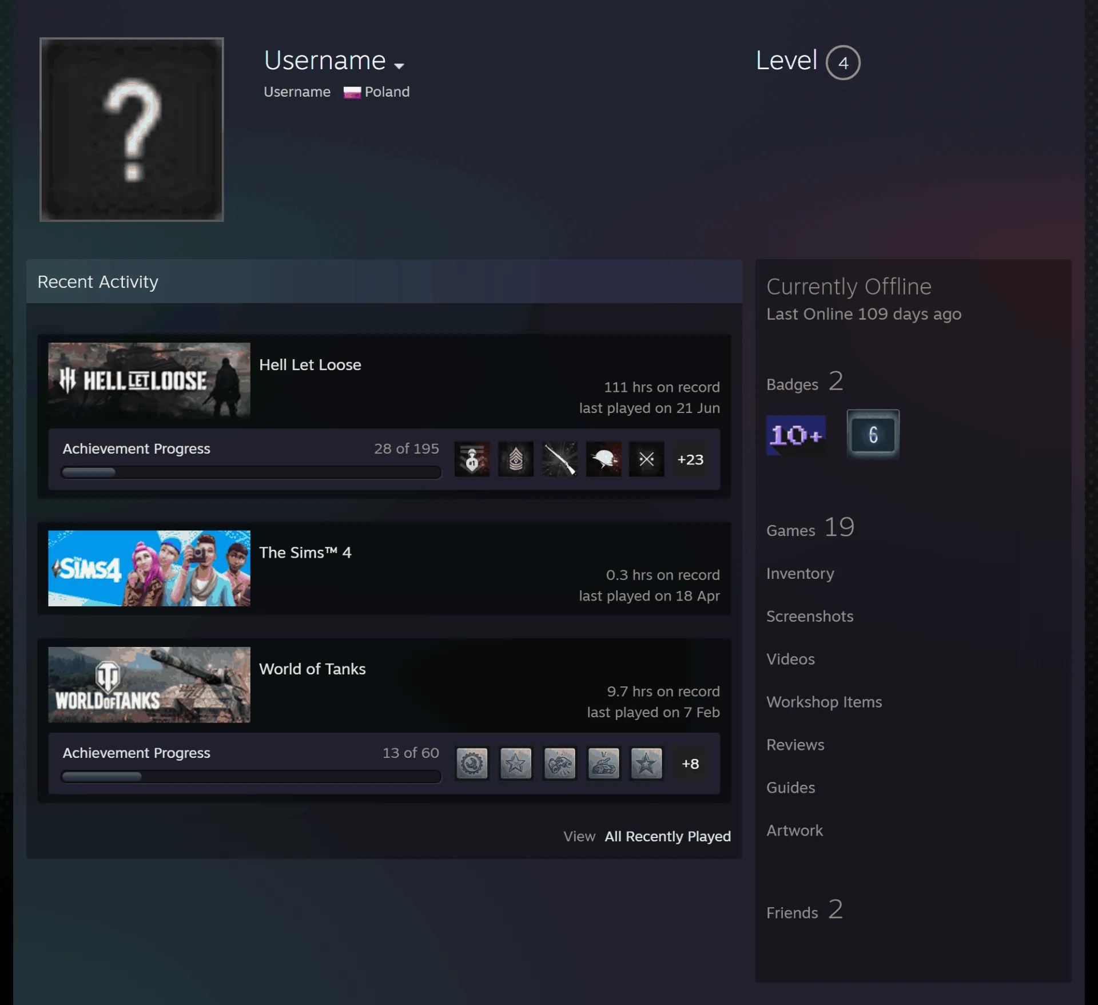Open The Sims 4 game title link
The height and width of the screenshot is (1005, 1098).
coord(305,553)
